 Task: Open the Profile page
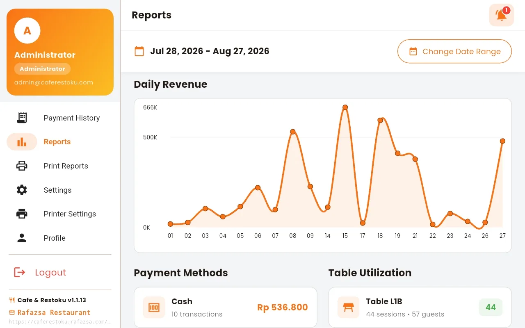(x=60, y=238)
